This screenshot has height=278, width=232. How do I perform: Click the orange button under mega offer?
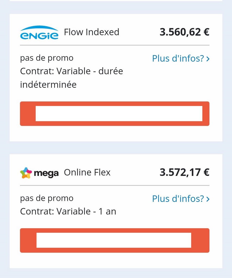point(115,241)
